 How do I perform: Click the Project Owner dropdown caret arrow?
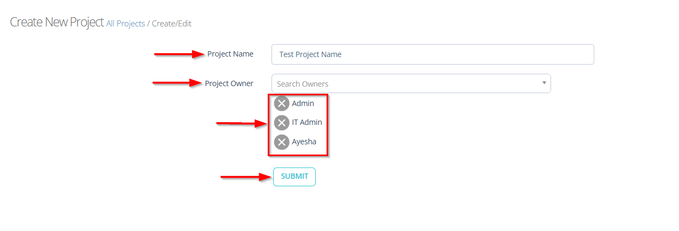(544, 83)
